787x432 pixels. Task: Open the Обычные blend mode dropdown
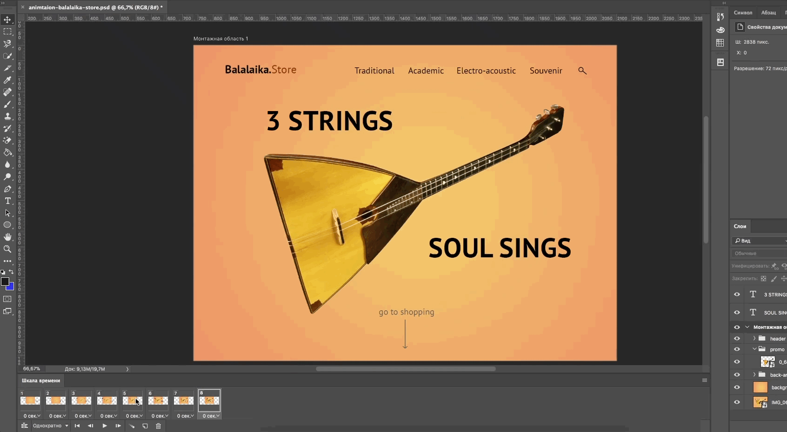[759, 254]
